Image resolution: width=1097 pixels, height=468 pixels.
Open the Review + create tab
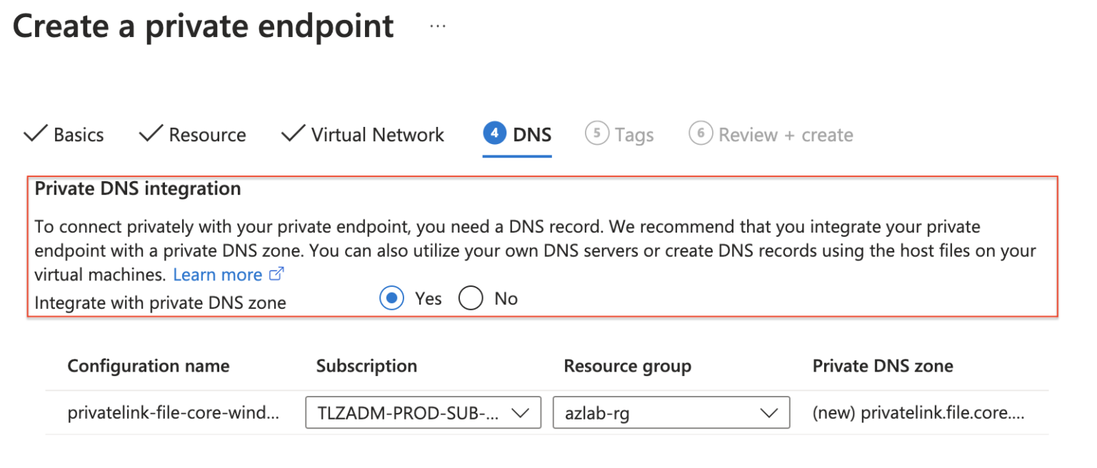(771, 135)
